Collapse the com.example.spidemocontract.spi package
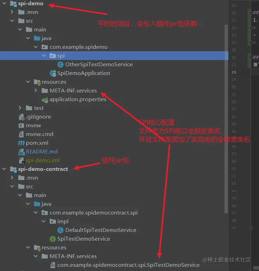Screen dimensions: 259x271 coord(36,212)
